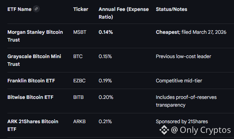Select Grayscale Bitcoin Mini Trust name
Screen dimensions: 234x139
pos(34,60)
